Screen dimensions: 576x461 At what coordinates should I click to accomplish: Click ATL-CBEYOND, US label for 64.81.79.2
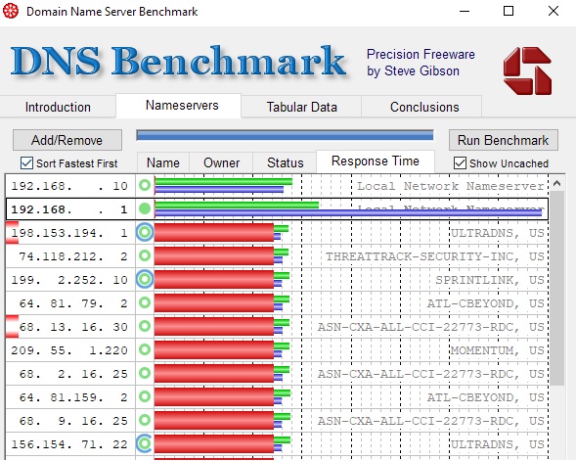coord(486,303)
